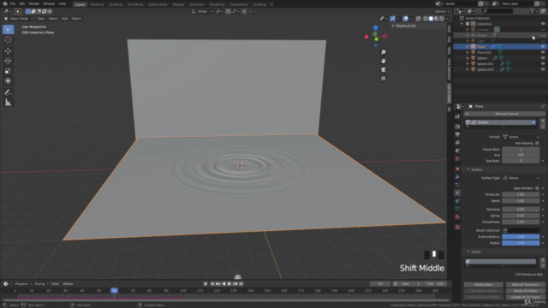Open the World properties tab
548x308 pixels.
[x=457, y=158]
